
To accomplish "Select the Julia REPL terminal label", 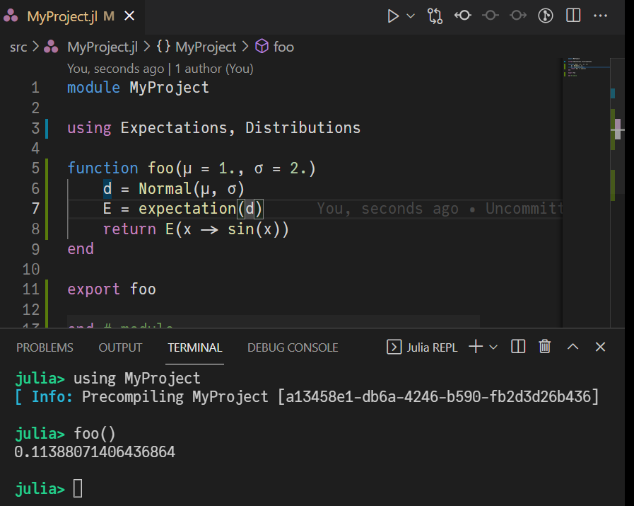I will tap(423, 347).
